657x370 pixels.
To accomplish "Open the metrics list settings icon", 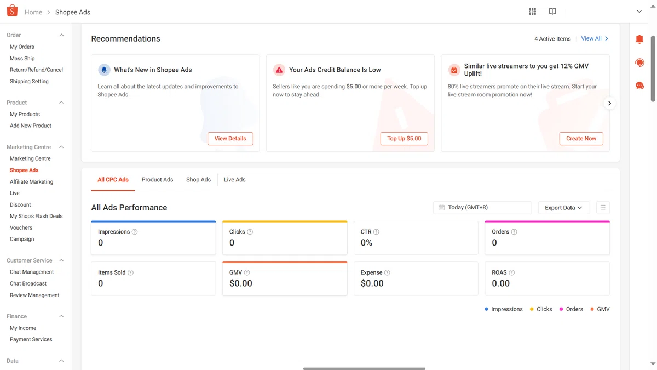I will point(603,208).
